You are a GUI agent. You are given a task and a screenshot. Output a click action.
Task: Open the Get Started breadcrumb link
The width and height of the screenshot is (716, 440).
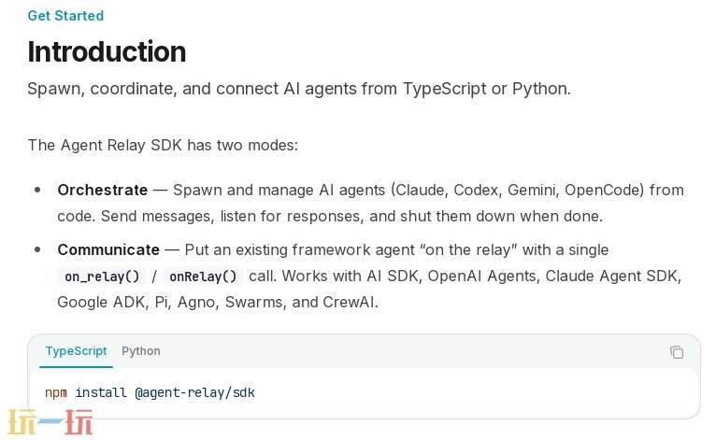[x=65, y=16]
